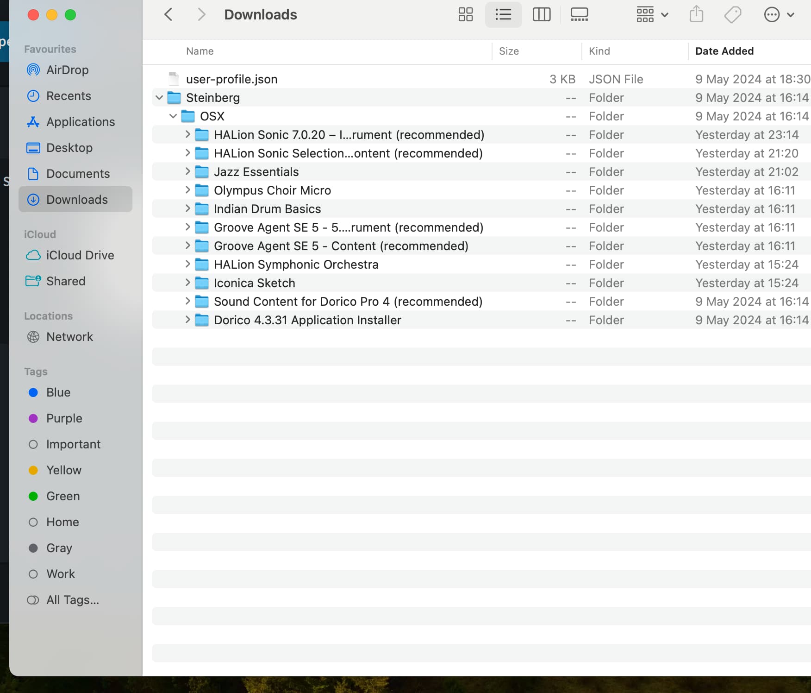Image resolution: width=811 pixels, height=693 pixels.
Task: Select the Indian Drum Basics row name
Action: tap(267, 209)
